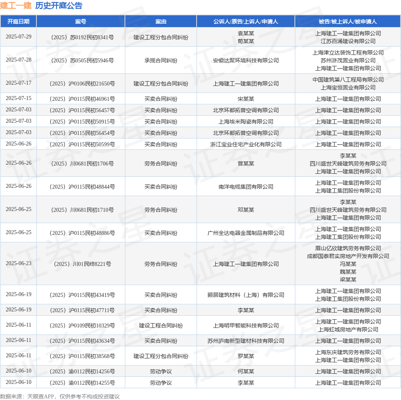Screen dimensions: 401x400
Task: Click the 历史开庭公告 heading
Action: 59,5
